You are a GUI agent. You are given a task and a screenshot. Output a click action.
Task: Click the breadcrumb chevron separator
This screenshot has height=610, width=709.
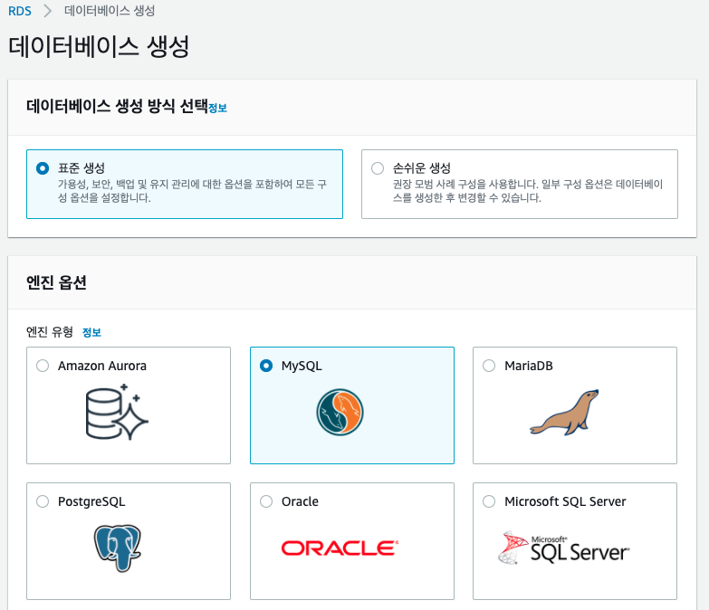tap(47, 11)
